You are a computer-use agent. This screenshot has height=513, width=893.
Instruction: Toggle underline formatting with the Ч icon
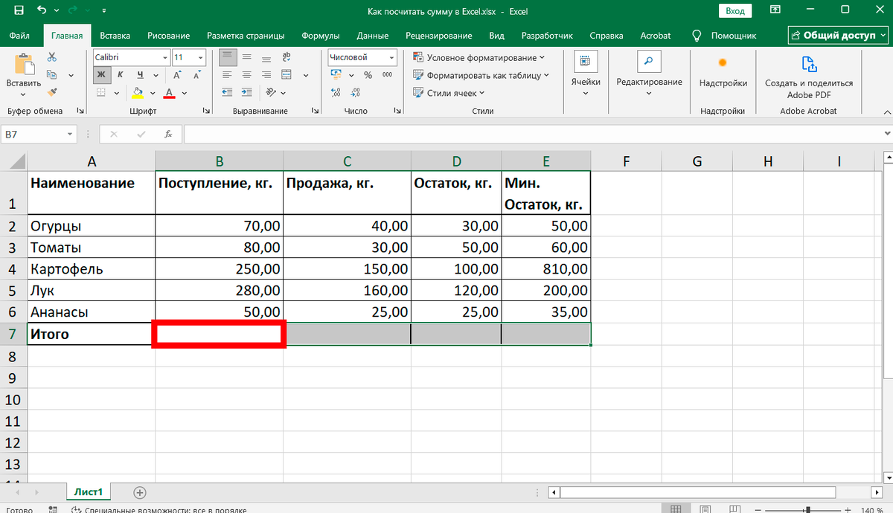pos(138,75)
